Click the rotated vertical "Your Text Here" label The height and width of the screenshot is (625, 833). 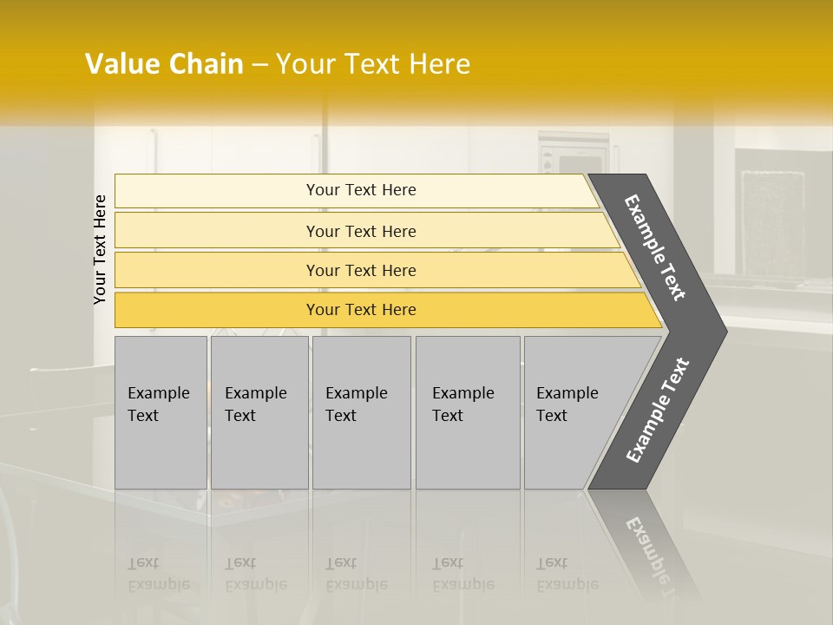(x=101, y=249)
